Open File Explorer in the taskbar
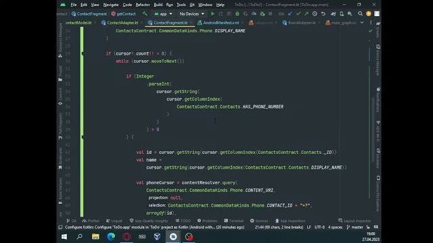The image size is (433, 243). 95,237
